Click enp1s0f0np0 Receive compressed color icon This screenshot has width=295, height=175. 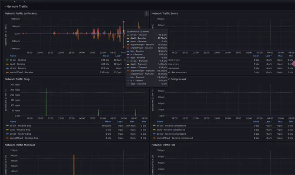click(154, 138)
